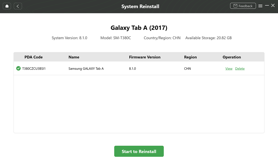This screenshot has width=278, height=165.
Task: Click the green checkmark selecting firmware T380CZCU3BSI1
Action: (x=18, y=68)
